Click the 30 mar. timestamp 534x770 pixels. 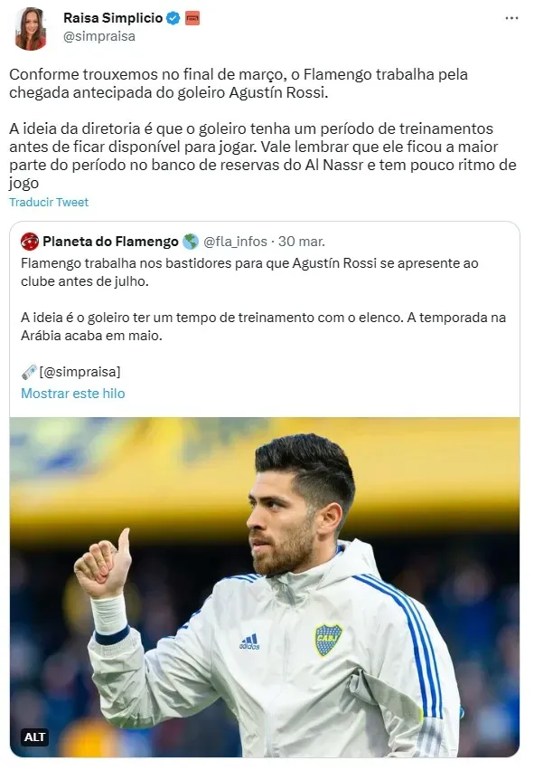coord(302,242)
